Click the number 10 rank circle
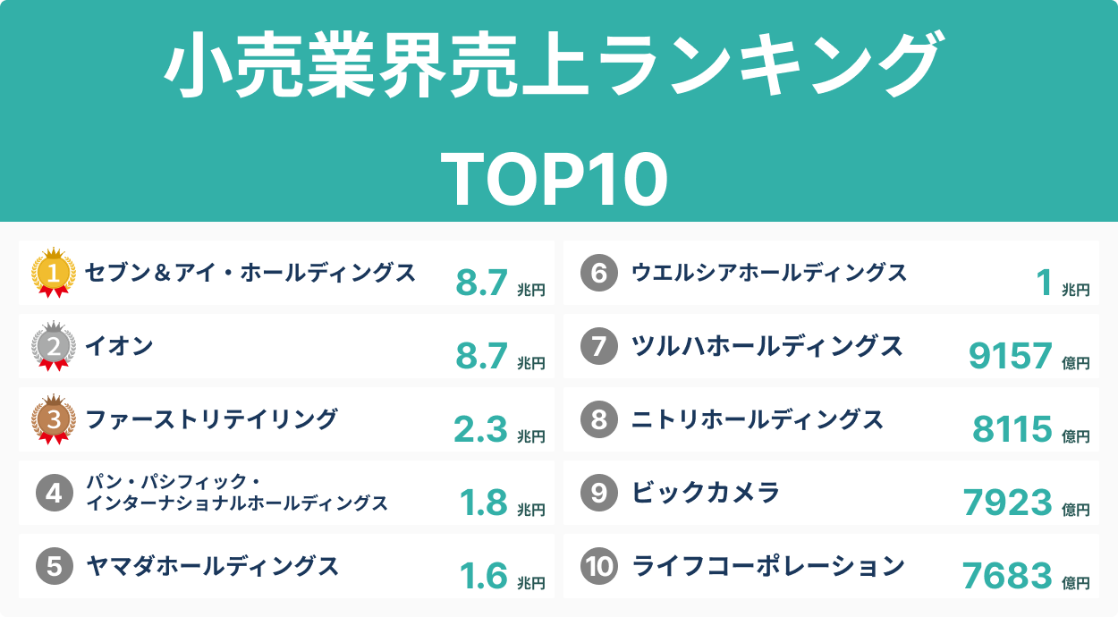1118x617 pixels. 599,566
